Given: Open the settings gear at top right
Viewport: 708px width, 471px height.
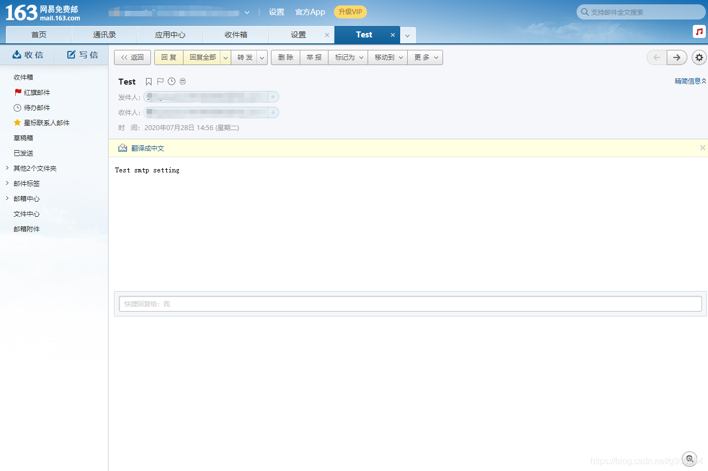Looking at the screenshot, I should coord(699,57).
